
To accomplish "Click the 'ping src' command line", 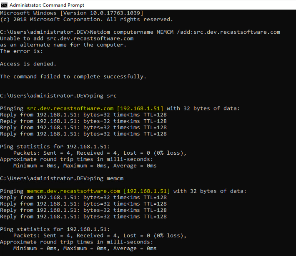I will [58, 95].
